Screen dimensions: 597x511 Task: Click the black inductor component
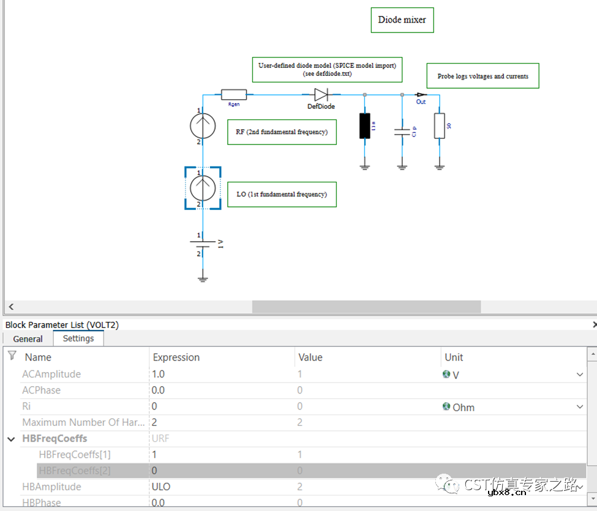click(x=365, y=126)
